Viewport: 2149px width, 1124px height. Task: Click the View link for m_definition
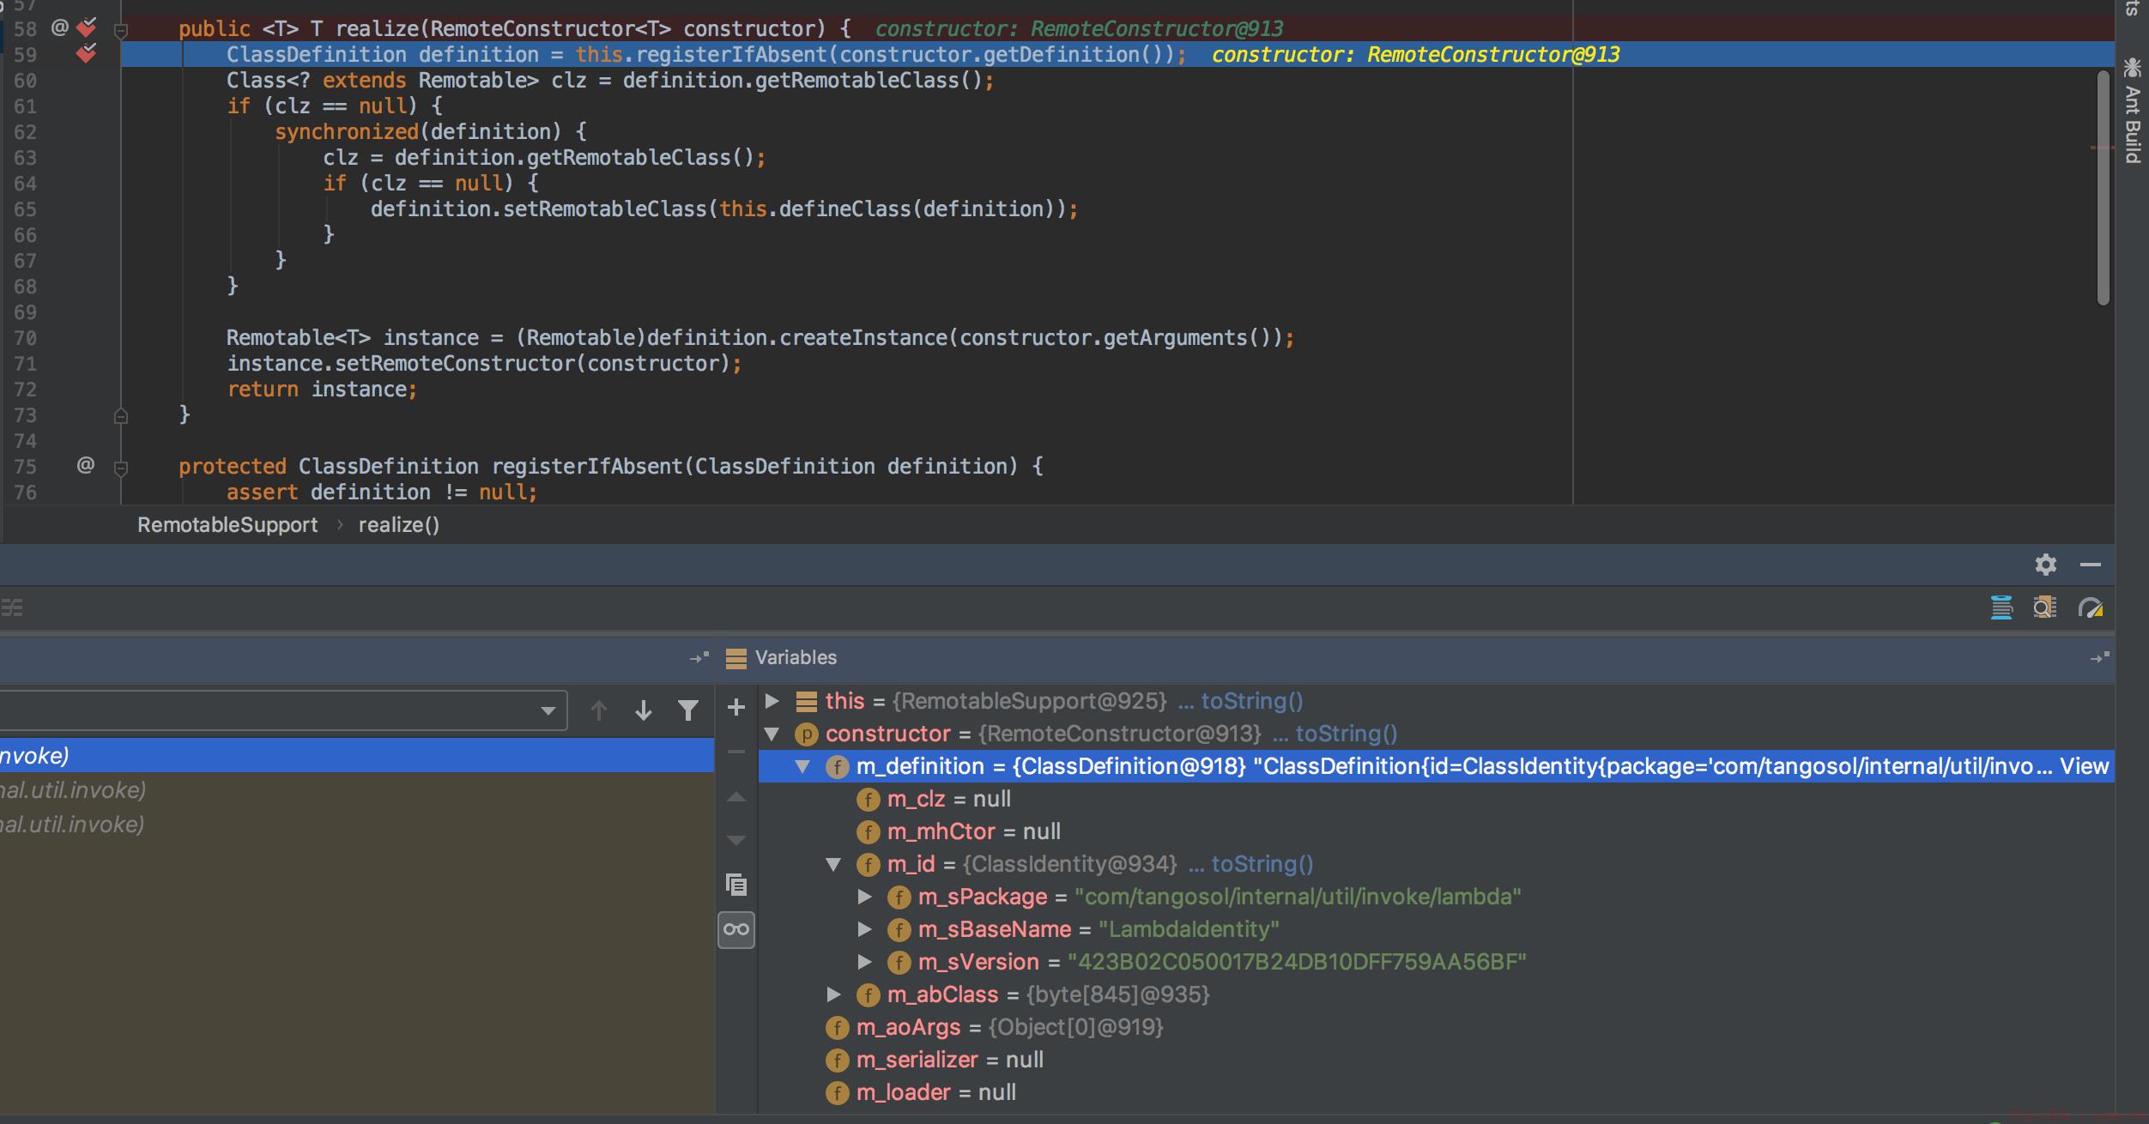(x=2084, y=766)
